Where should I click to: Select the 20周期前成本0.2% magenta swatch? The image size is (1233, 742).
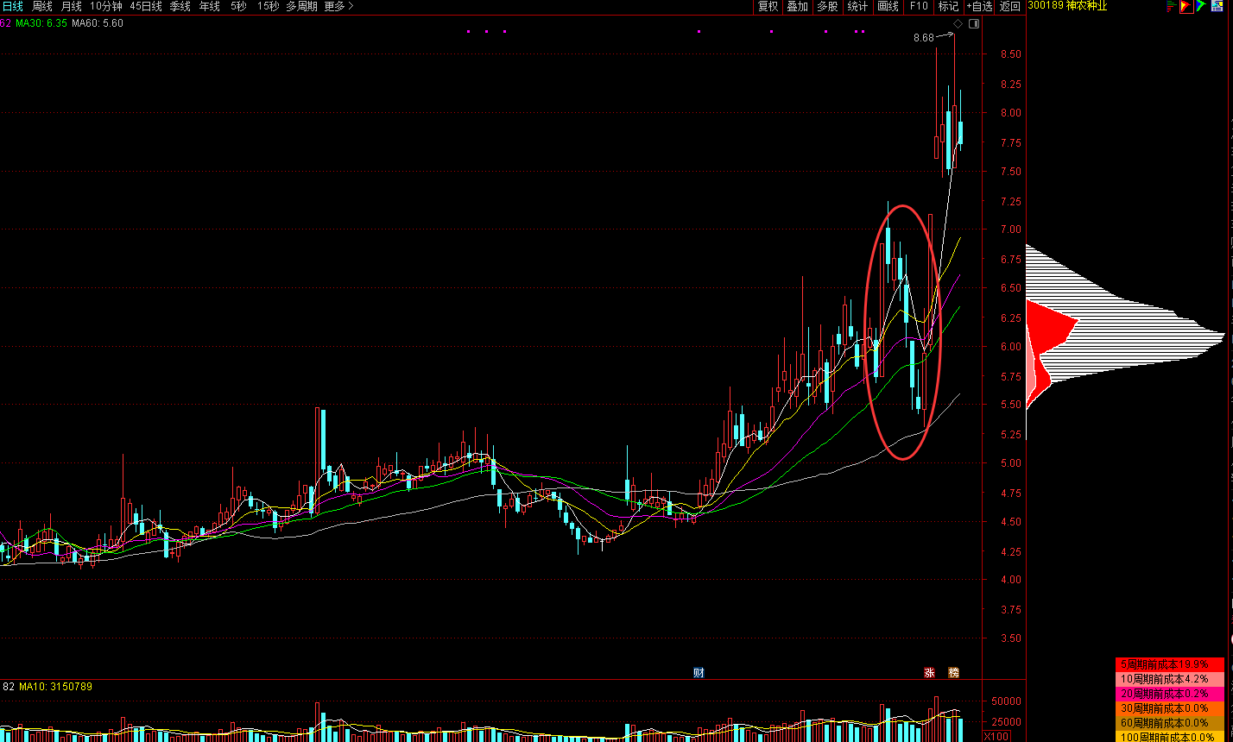coord(1170,694)
